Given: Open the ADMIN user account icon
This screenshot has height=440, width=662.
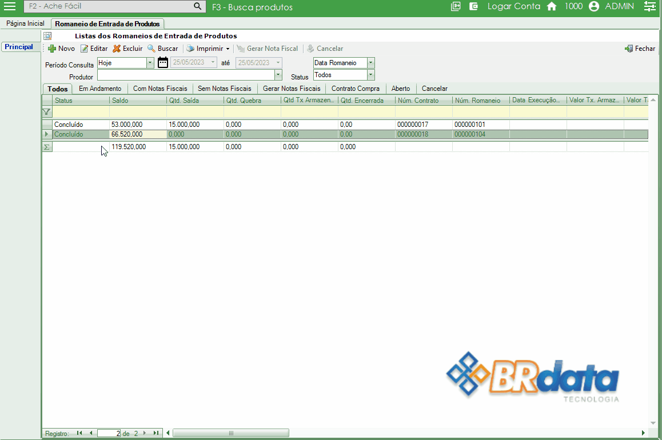Looking at the screenshot, I should click(593, 7).
